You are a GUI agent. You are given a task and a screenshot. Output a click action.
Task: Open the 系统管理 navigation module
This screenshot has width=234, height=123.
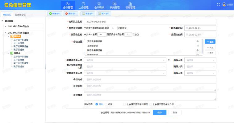pyautogui.click(x=115, y=5)
